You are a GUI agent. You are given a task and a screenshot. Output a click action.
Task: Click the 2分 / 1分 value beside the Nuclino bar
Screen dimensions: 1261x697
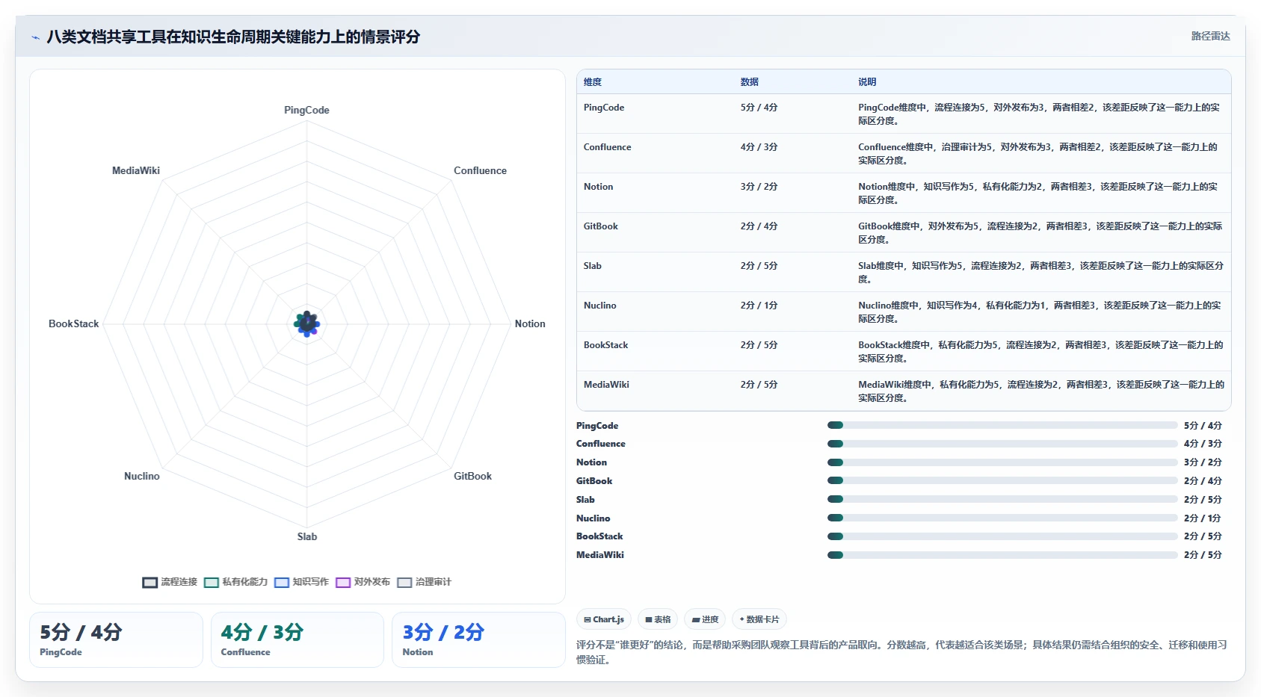[1203, 518]
